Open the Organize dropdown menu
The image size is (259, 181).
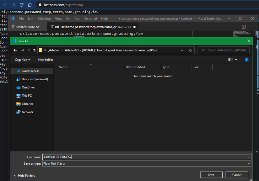tap(22, 60)
